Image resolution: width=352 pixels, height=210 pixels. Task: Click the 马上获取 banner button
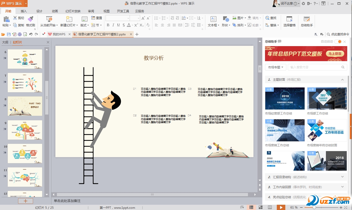click(335, 54)
